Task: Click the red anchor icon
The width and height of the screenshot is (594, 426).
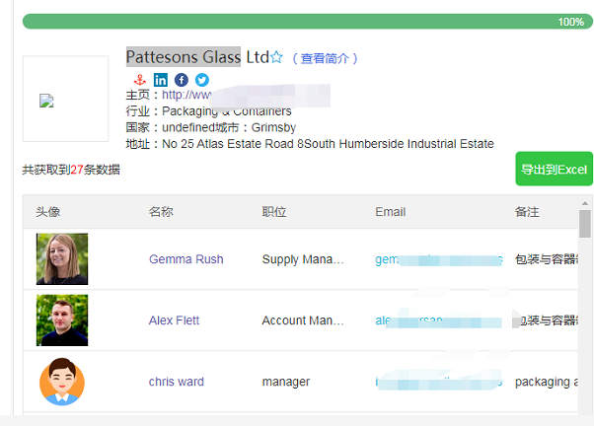Action: tap(140, 80)
